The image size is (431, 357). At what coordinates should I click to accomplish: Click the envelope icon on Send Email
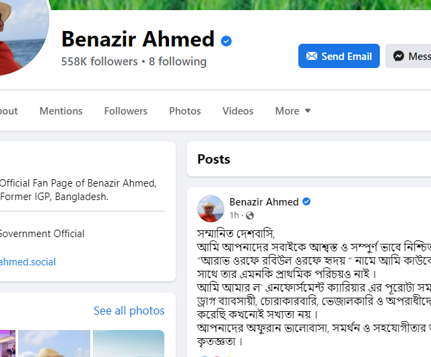pyautogui.click(x=312, y=57)
